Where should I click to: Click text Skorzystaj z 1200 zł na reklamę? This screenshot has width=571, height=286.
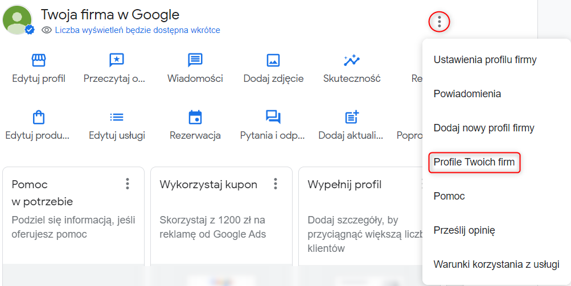click(213, 227)
